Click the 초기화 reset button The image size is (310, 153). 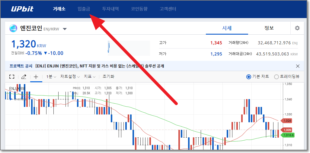[108, 76]
